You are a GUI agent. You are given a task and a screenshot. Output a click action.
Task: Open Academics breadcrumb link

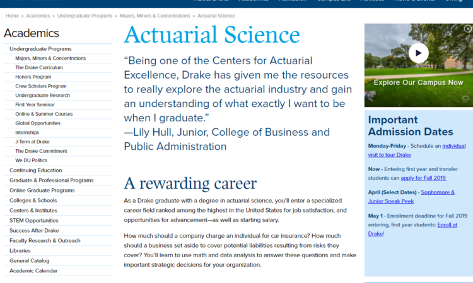pos(38,16)
